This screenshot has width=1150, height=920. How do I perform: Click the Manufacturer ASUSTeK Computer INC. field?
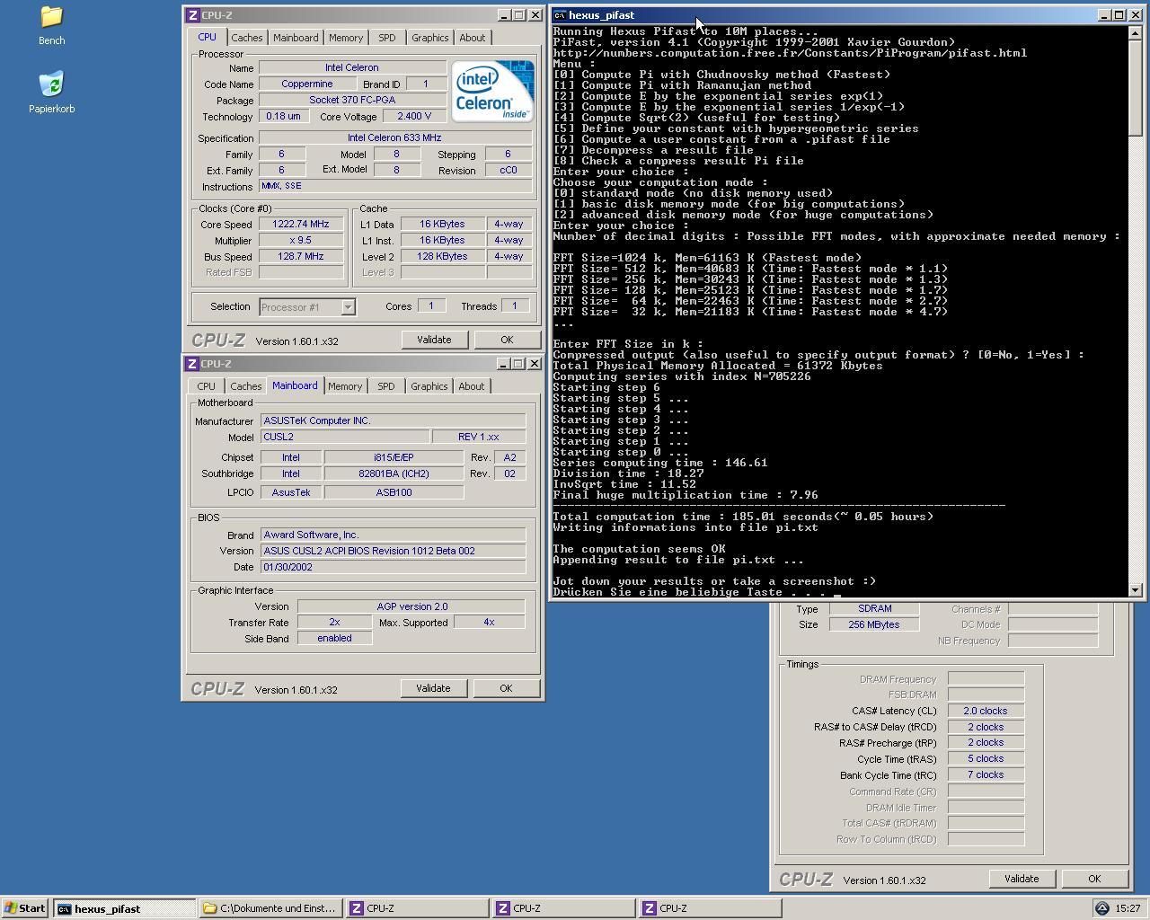click(x=393, y=420)
